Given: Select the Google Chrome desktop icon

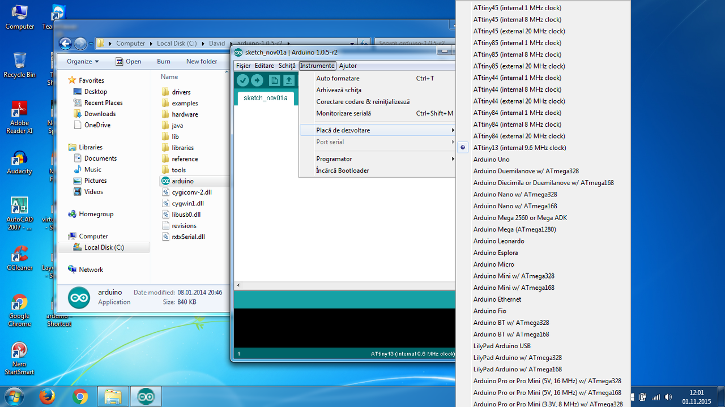Looking at the screenshot, I should click(20, 311).
